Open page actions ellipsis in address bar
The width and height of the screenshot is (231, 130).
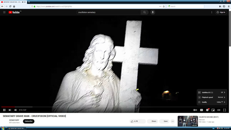[160, 6]
